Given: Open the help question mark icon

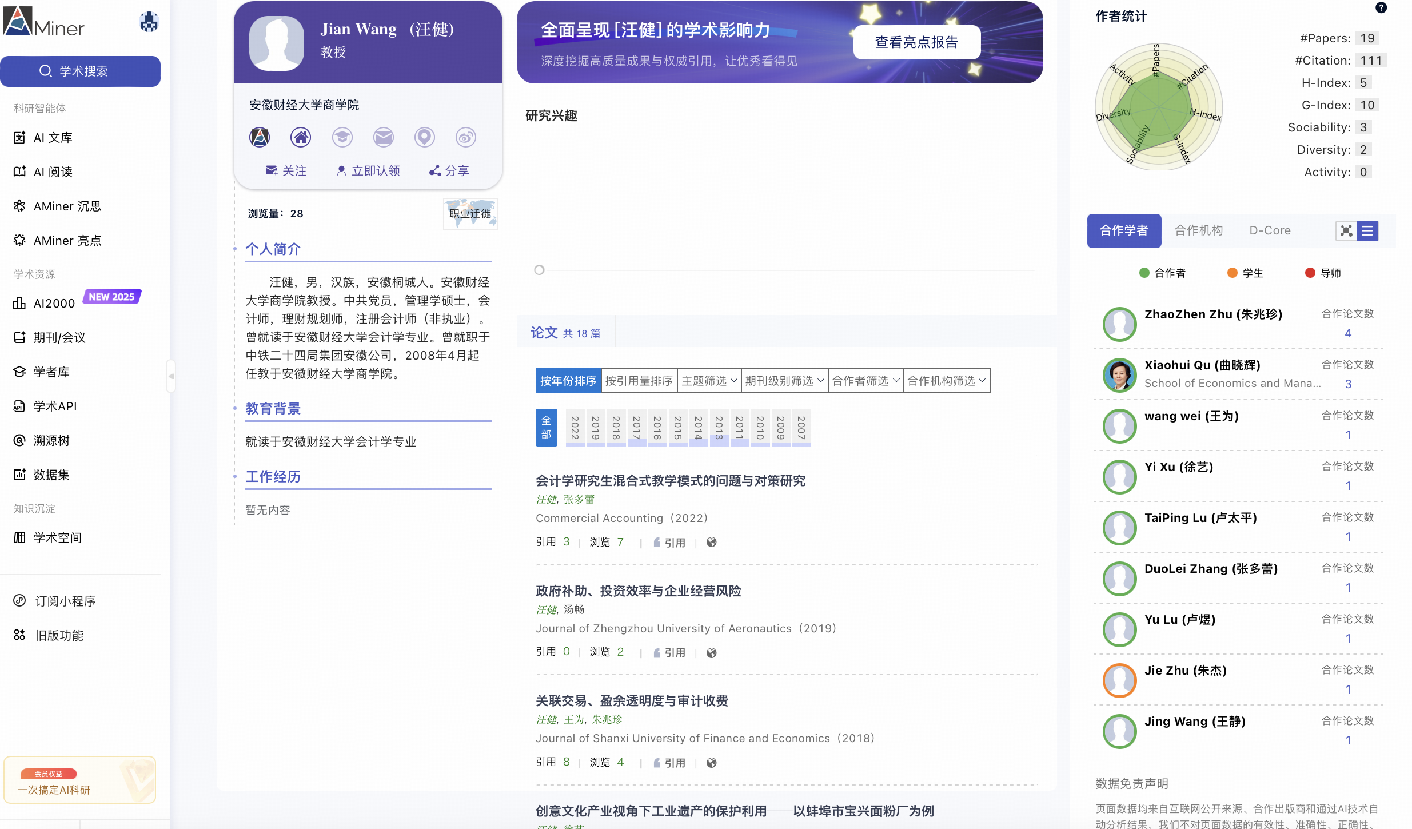Looking at the screenshot, I should (x=1381, y=8).
